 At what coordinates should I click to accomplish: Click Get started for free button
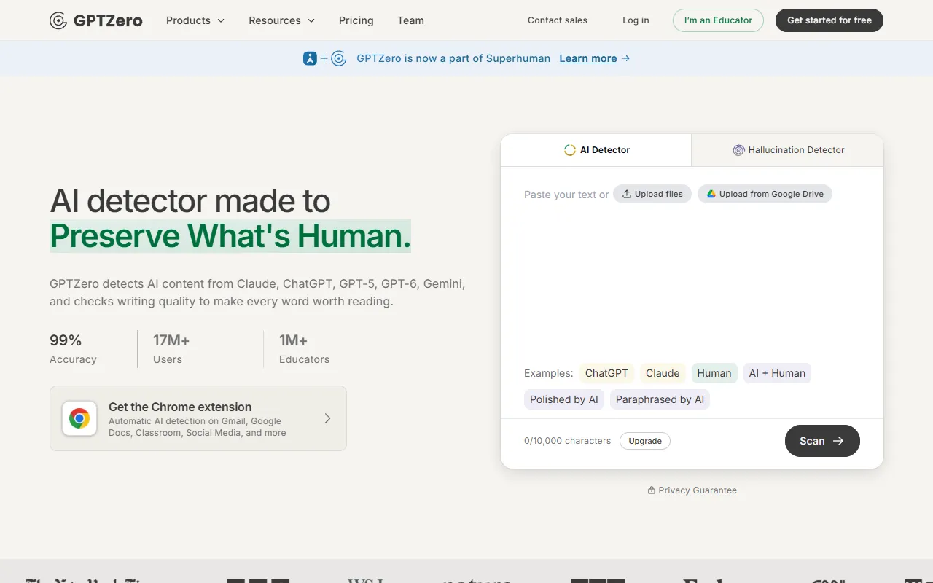tap(829, 20)
